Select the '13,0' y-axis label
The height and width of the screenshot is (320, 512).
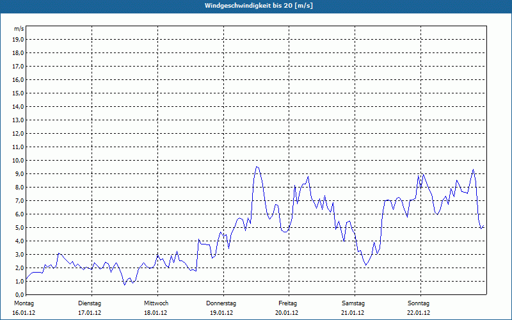click(18, 120)
